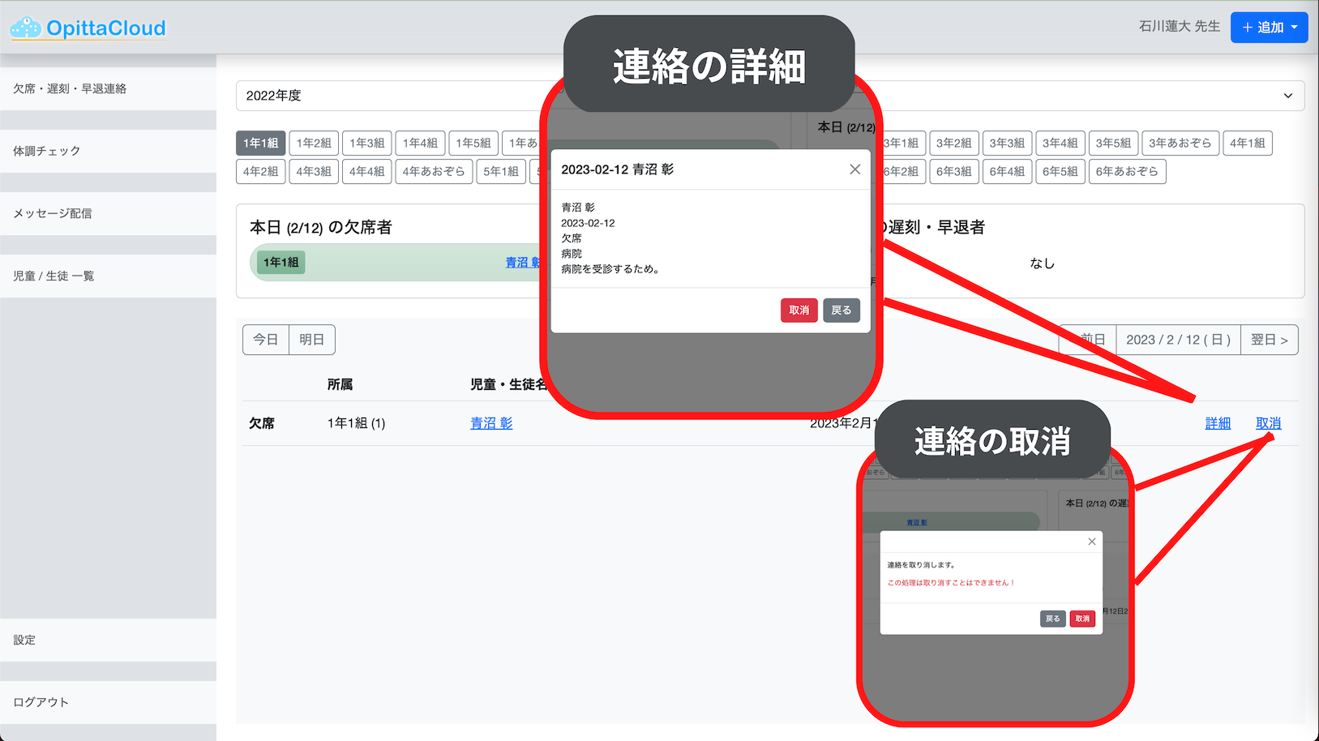Select the 6年4組 class tab
The width and height of the screenshot is (1319, 741).
click(x=1007, y=171)
